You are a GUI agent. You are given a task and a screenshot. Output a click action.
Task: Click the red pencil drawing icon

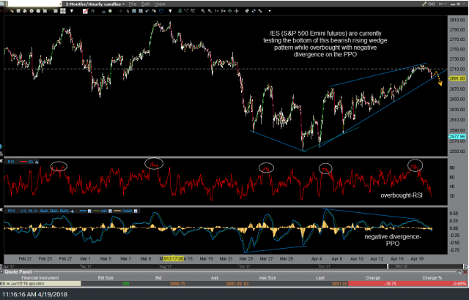(86, 11)
